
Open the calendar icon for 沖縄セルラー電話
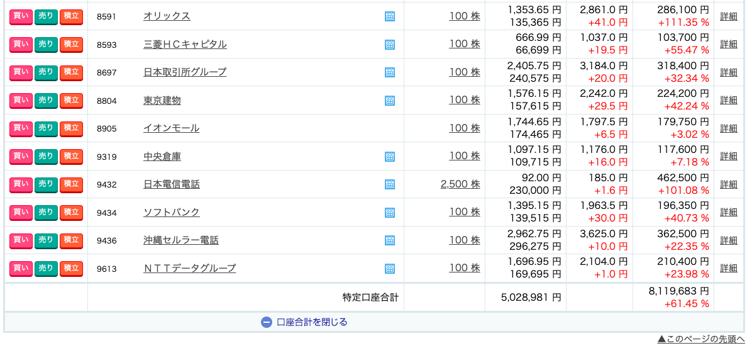[x=390, y=240]
